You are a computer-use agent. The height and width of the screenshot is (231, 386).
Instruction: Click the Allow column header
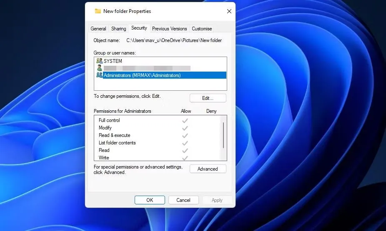coord(186,111)
